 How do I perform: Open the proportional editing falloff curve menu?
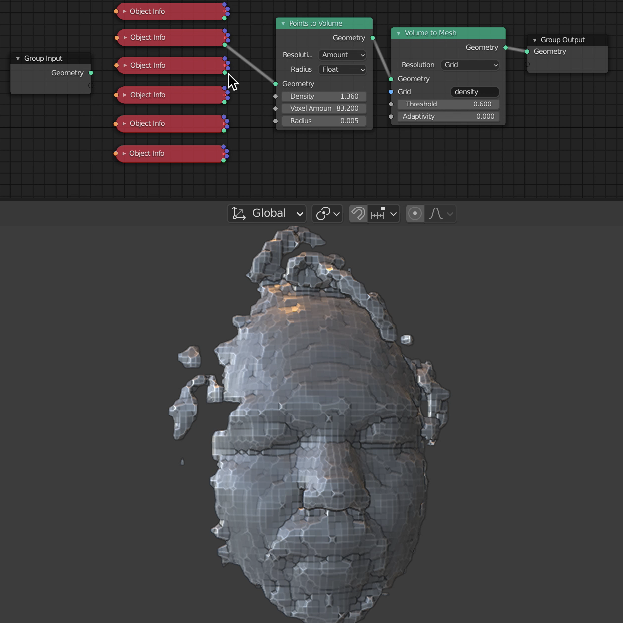pos(440,214)
